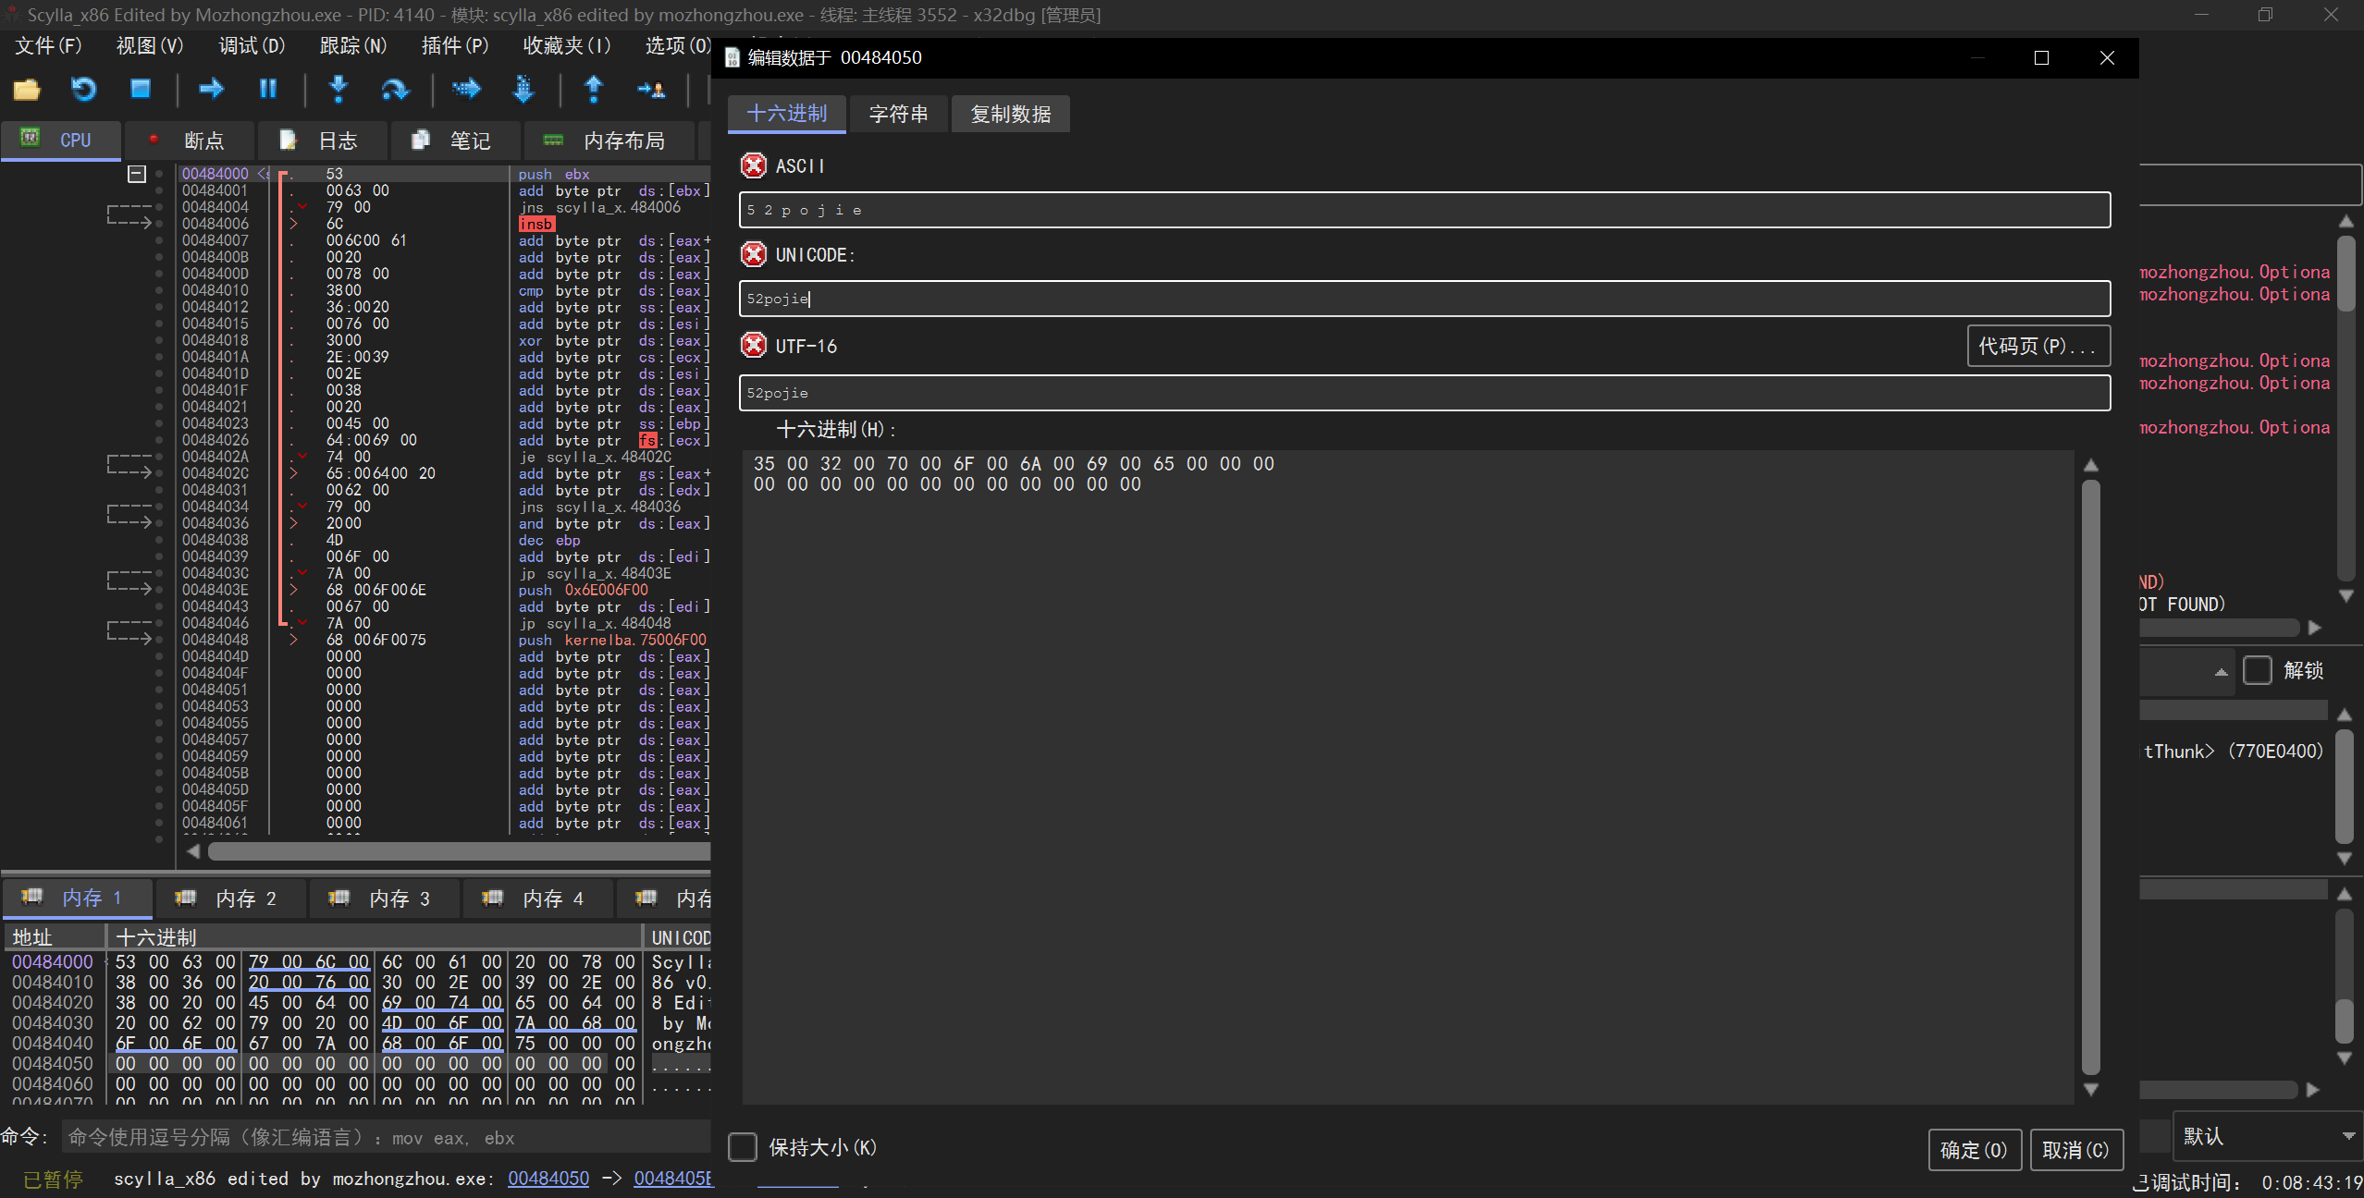This screenshot has height=1198, width=2364.
Task: Click the red X icon beside UTF-16
Action: [x=754, y=345]
